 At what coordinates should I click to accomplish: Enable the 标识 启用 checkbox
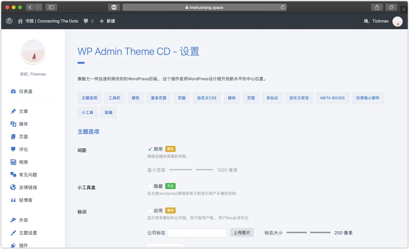pyautogui.click(x=150, y=211)
